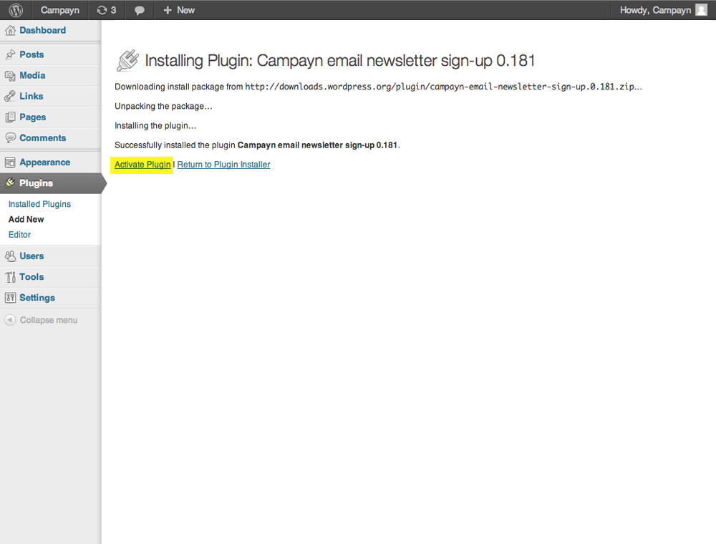716x544 pixels.
Task: Open Installed Plugins submenu item
Action: coord(39,204)
